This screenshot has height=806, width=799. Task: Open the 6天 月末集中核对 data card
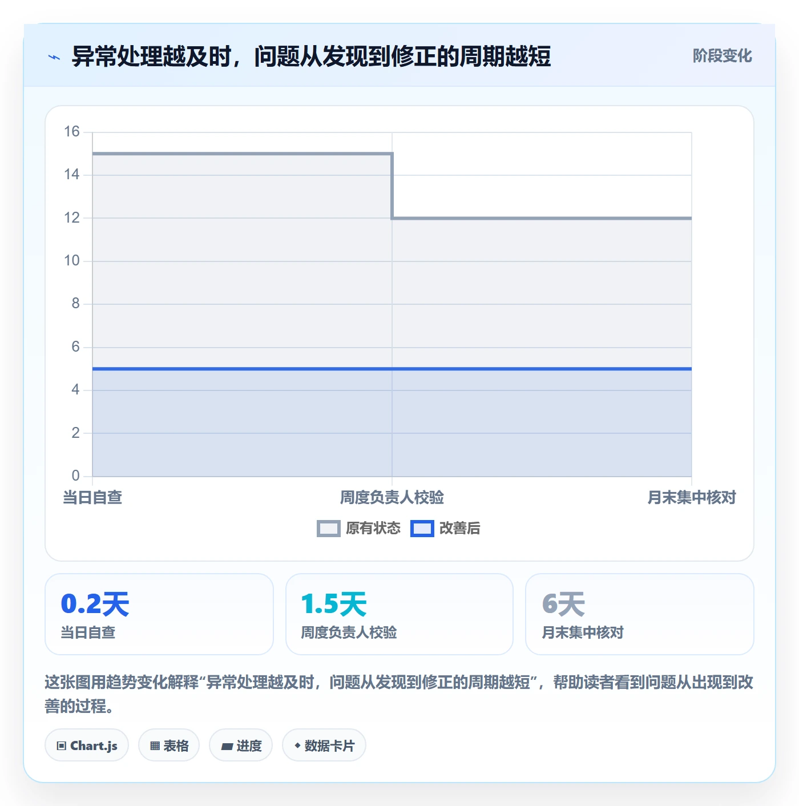640,614
